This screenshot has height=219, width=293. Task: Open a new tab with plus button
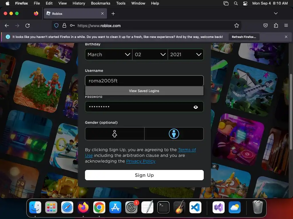pyautogui.click(x=113, y=14)
